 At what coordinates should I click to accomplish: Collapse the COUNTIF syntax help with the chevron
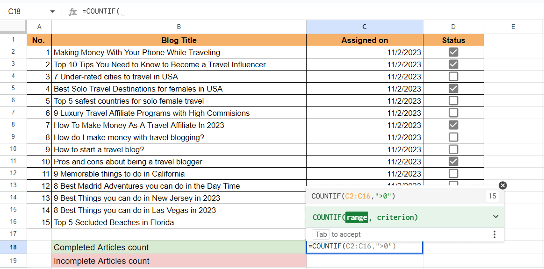pos(496,217)
